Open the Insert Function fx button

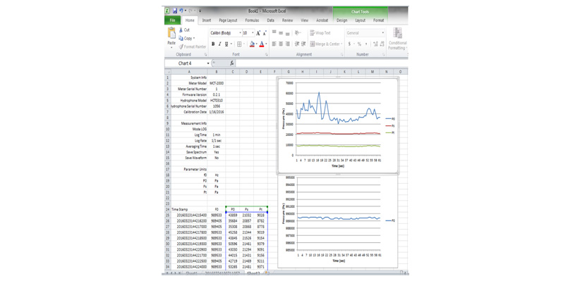(232, 63)
